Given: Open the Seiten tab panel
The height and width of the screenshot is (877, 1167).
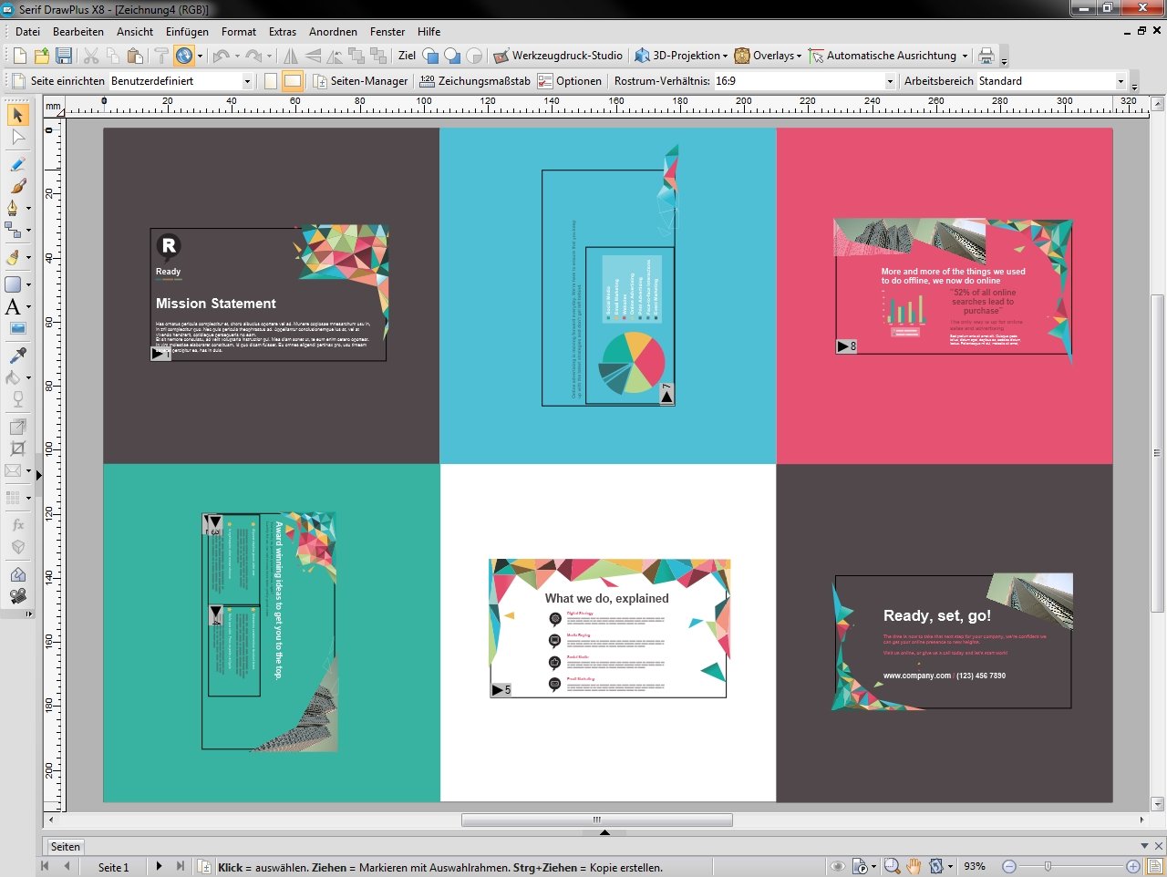Looking at the screenshot, I should click(x=66, y=846).
